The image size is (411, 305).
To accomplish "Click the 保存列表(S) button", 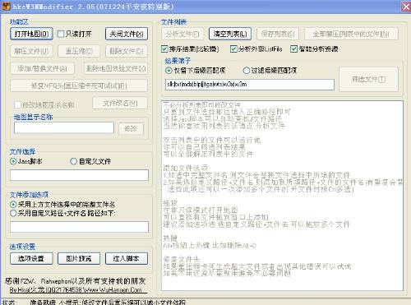I will point(278,34).
